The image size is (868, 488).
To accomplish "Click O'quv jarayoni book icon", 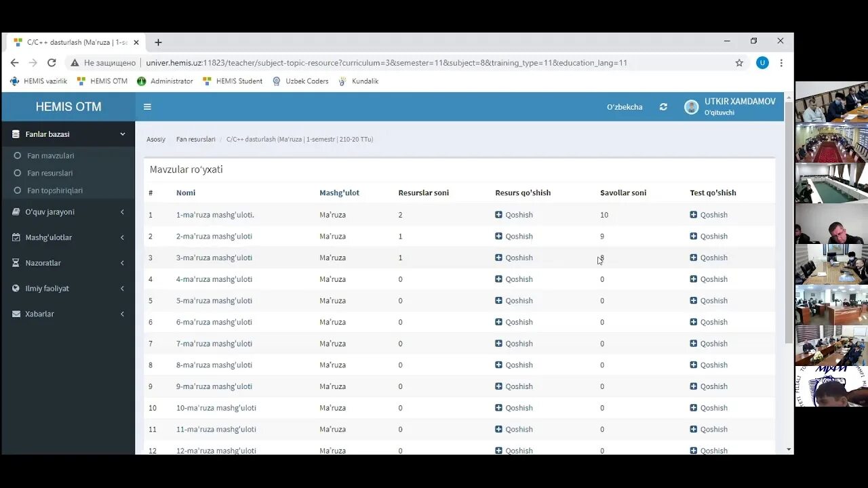I will click(x=16, y=211).
